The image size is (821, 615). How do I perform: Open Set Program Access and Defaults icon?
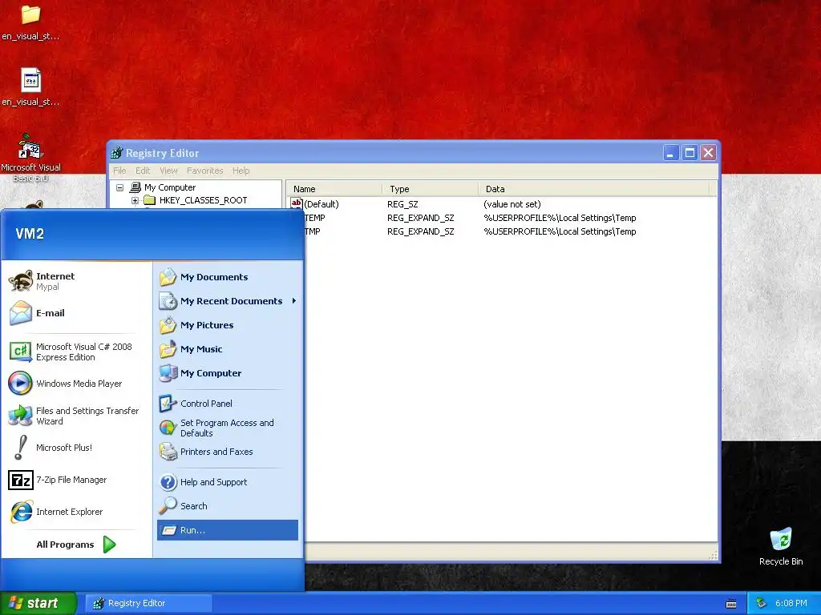pos(168,428)
